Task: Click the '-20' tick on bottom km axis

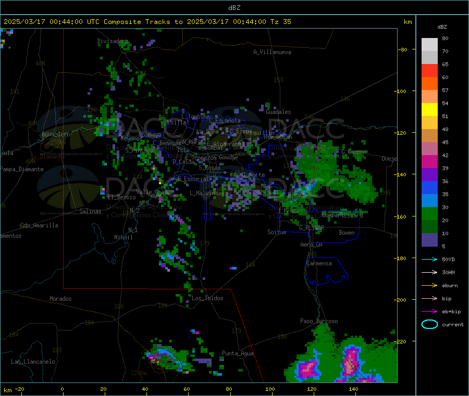Action: [19, 389]
